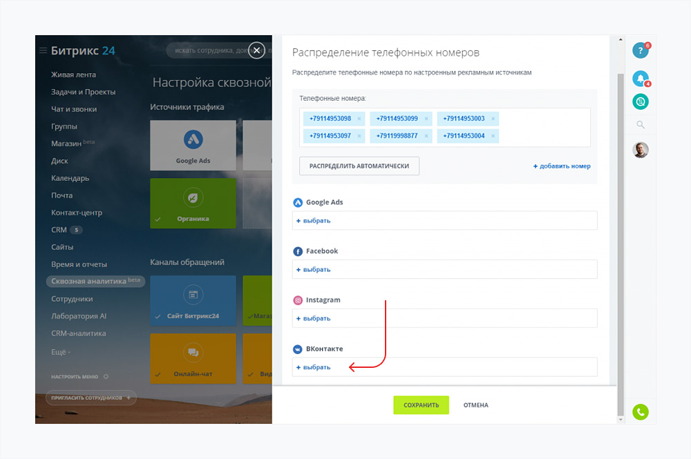Open CRM-аналитика menu item

tap(79, 333)
